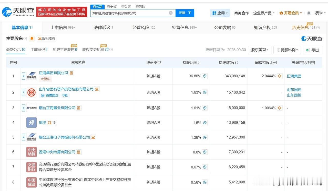Viewport: 328px width, 191px height.
Task: Click the 山东省国有资产投资控股 company logo
Action: pyautogui.click(x=31, y=92)
